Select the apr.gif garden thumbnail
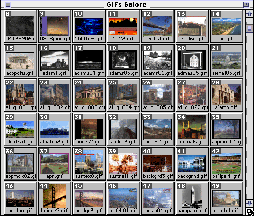This screenshot has height=216, width=254. tap(55, 164)
